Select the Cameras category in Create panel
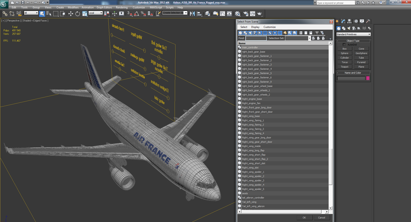This screenshot has height=222, width=411. 354,28
